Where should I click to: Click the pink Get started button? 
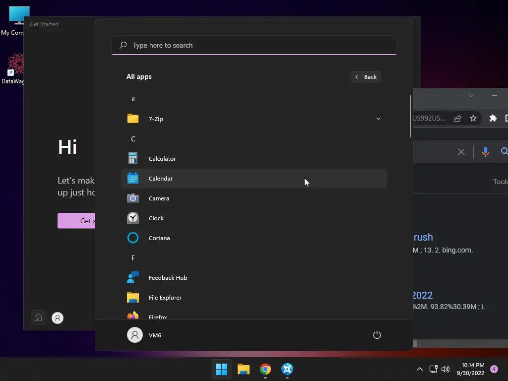[x=76, y=221]
